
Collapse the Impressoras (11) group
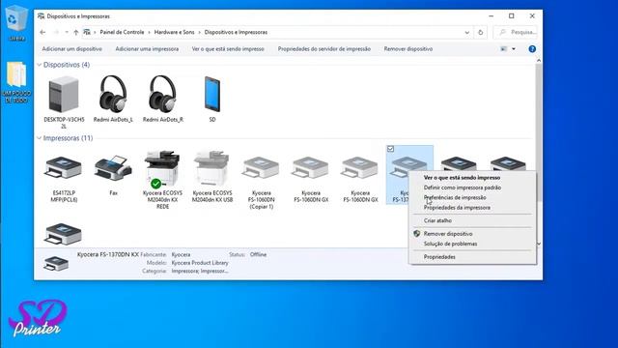[39, 138]
